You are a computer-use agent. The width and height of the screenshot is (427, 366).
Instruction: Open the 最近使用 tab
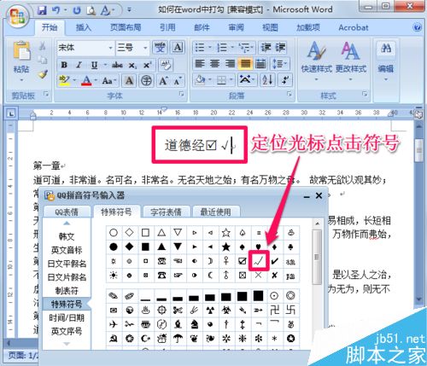coord(215,212)
